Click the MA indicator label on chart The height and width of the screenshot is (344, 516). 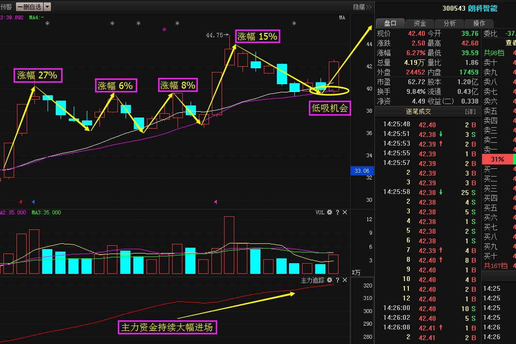(342, 18)
